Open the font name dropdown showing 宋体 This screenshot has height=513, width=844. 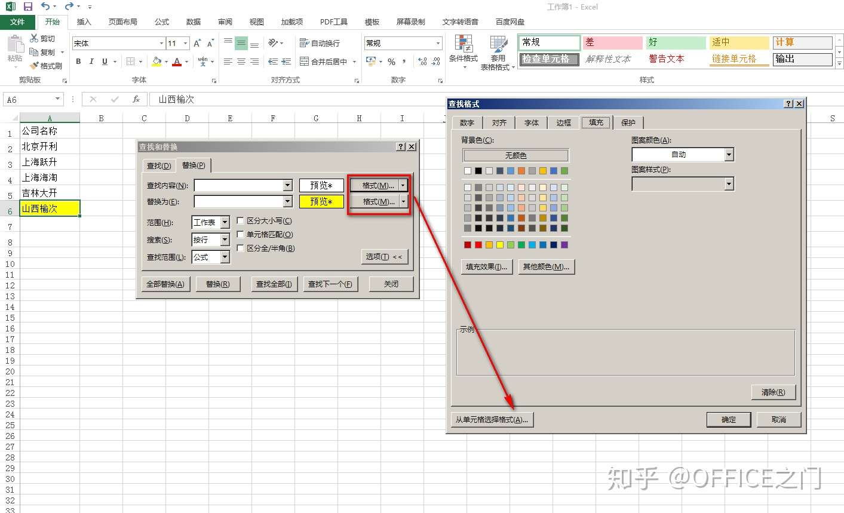pyautogui.click(x=161, y=43)
